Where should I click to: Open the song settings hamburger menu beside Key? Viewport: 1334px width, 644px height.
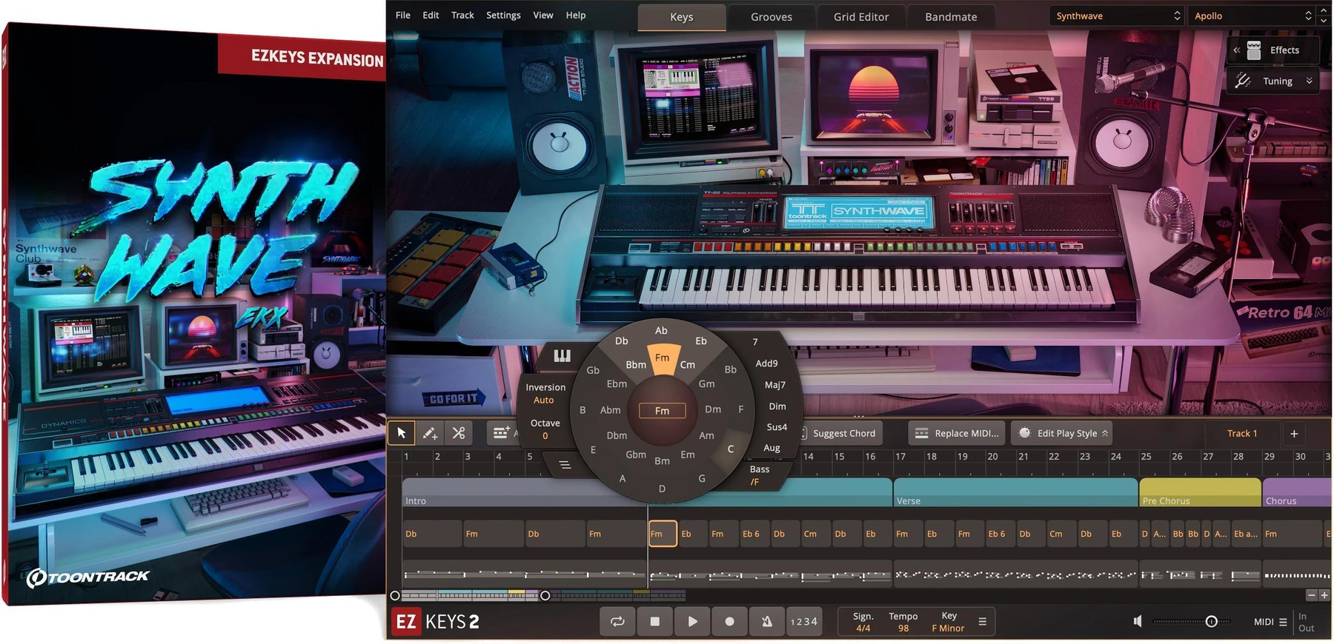(983, 622)
